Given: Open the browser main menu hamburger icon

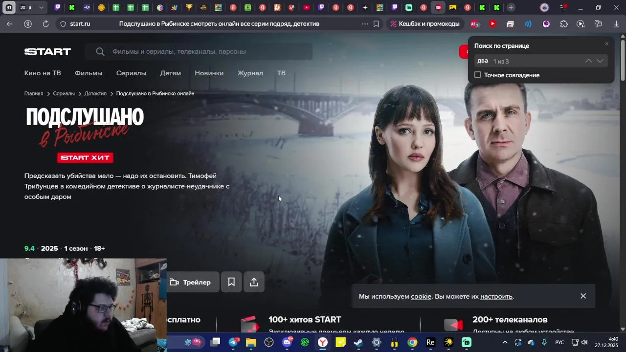Looking at the screenshot, I should 563,7.
